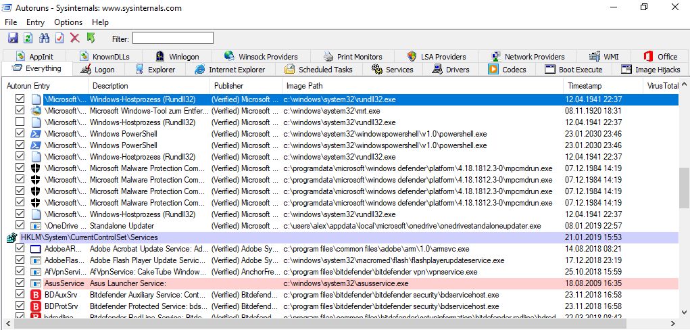The image size is (690, 330).
Task: Click the icon of the mrt.exe entry
Action: 36,111
